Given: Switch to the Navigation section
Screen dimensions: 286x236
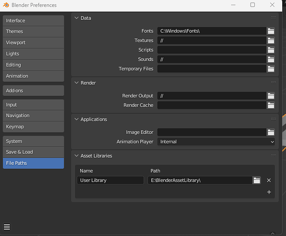Looking at the screenshot, I should (34, 116).
